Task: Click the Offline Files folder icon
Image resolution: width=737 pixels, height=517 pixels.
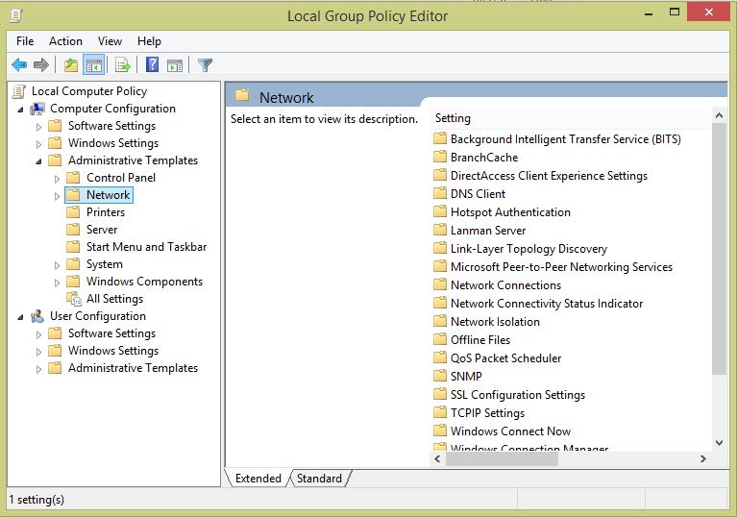Action: [440, 339]
